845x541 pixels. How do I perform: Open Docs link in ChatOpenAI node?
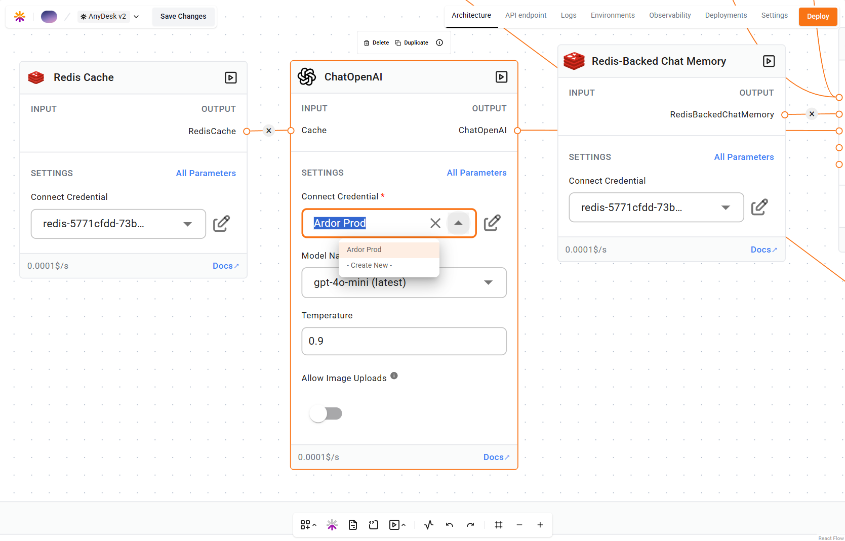(497, 457)
